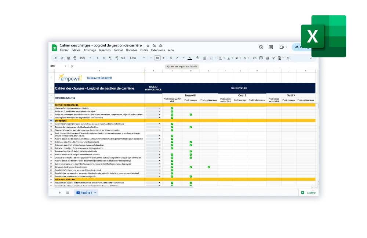367x238 pixels.
Task: Open the Extensions menu
Action: point(158,50)
